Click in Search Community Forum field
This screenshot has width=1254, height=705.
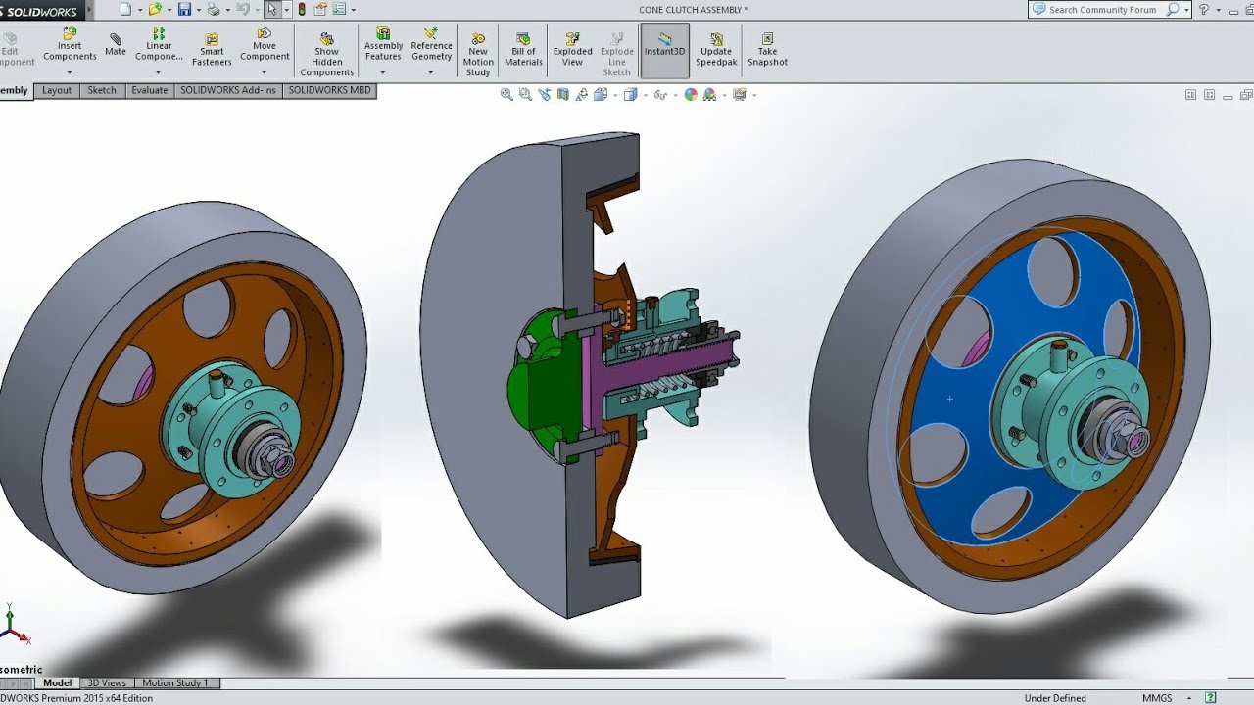tap(1102, 10)
